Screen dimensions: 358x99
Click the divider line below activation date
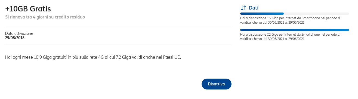pyautogui.click(x=118, y=45)
